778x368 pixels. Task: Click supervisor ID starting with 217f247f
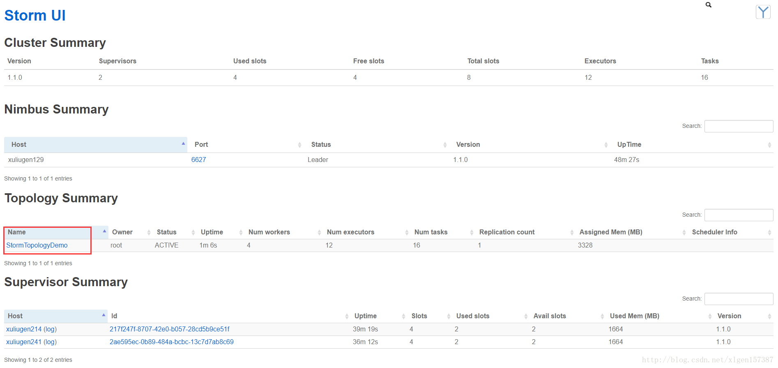pyautogui.click(x=169, y=329)
